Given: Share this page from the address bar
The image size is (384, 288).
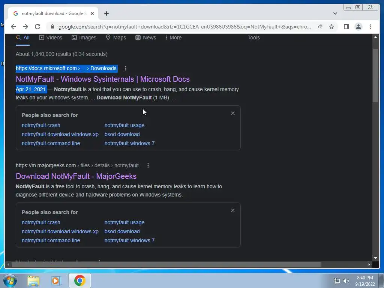Looking at the screenshot, I should click(319, 27).
